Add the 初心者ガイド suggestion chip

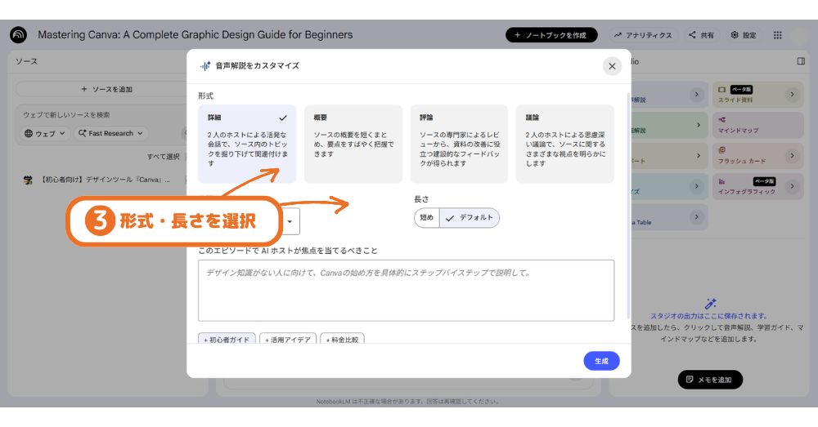click(227, 339)
